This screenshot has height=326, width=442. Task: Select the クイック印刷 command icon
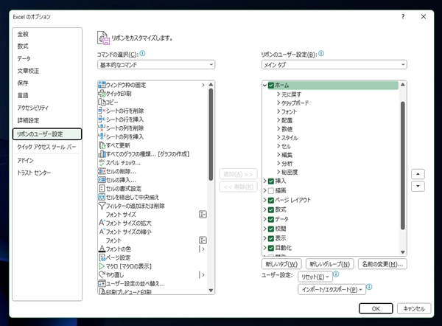tap(102, 93)
